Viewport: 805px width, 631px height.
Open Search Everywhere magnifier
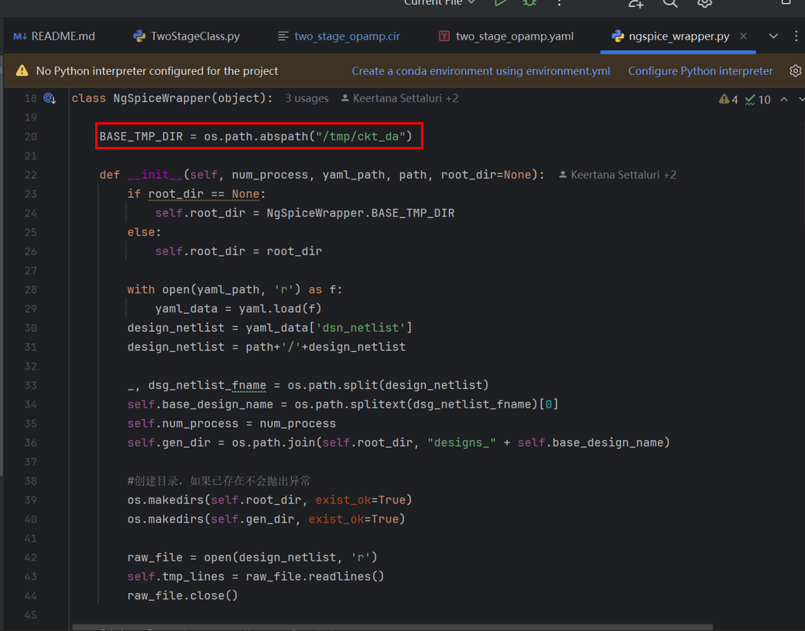pos(670,3)
